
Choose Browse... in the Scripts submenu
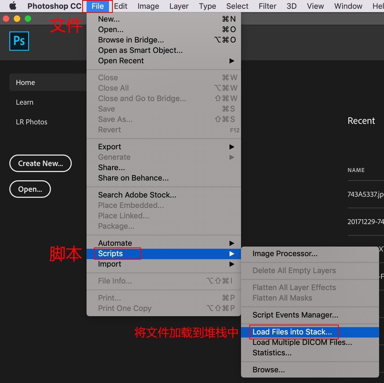tap(310, 370)
